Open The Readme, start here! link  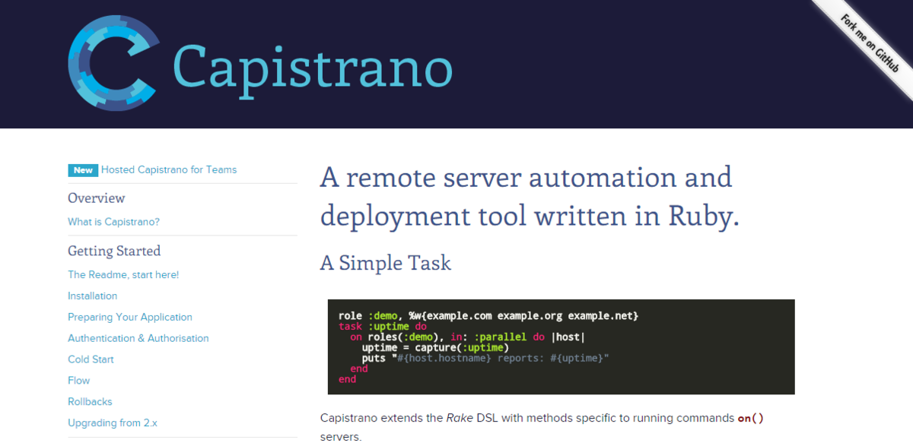pos(123,274)
